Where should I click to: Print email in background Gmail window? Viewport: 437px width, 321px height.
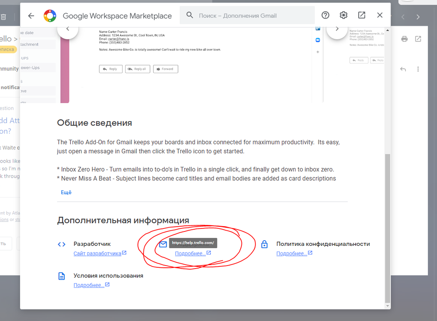click(x=404, y=39)
